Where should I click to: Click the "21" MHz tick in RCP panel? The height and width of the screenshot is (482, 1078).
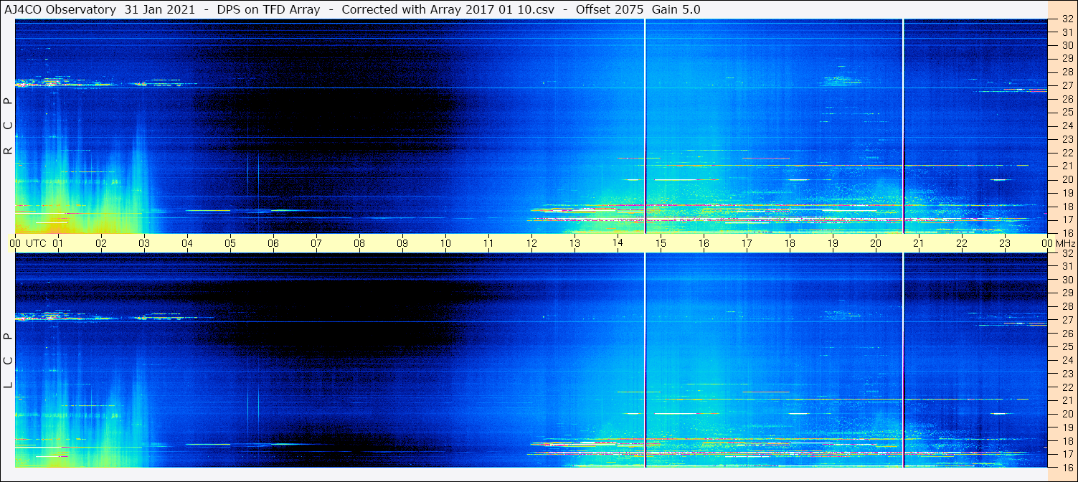pos(1067,166)
